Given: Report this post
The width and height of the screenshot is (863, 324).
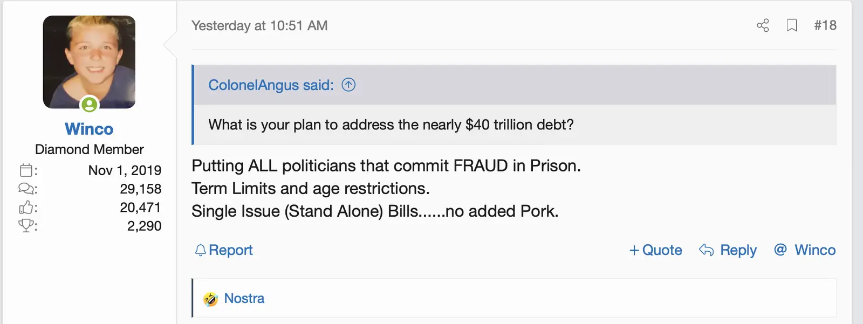Looking at the screenshot, I should pyautogui.click(x=230, y=250).
